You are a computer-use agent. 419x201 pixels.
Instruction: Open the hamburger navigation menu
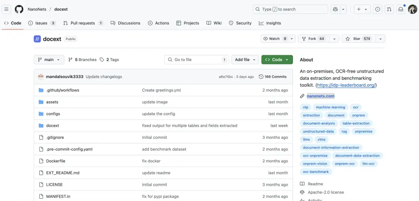click(x=7, y=9)
